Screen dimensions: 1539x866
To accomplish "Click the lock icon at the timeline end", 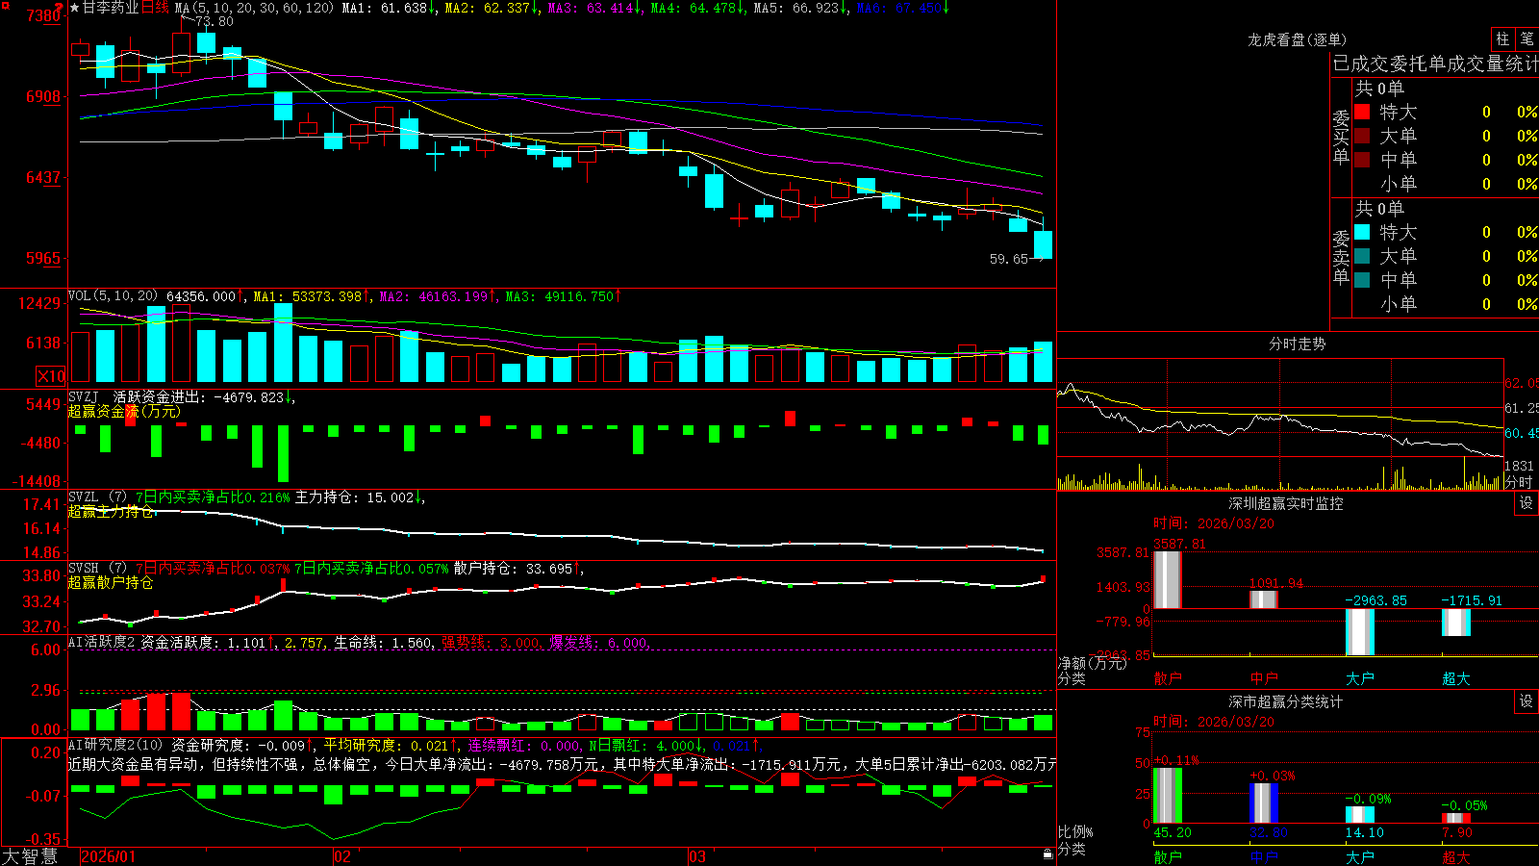I will pyautogui.click(x=1048, y=853).
